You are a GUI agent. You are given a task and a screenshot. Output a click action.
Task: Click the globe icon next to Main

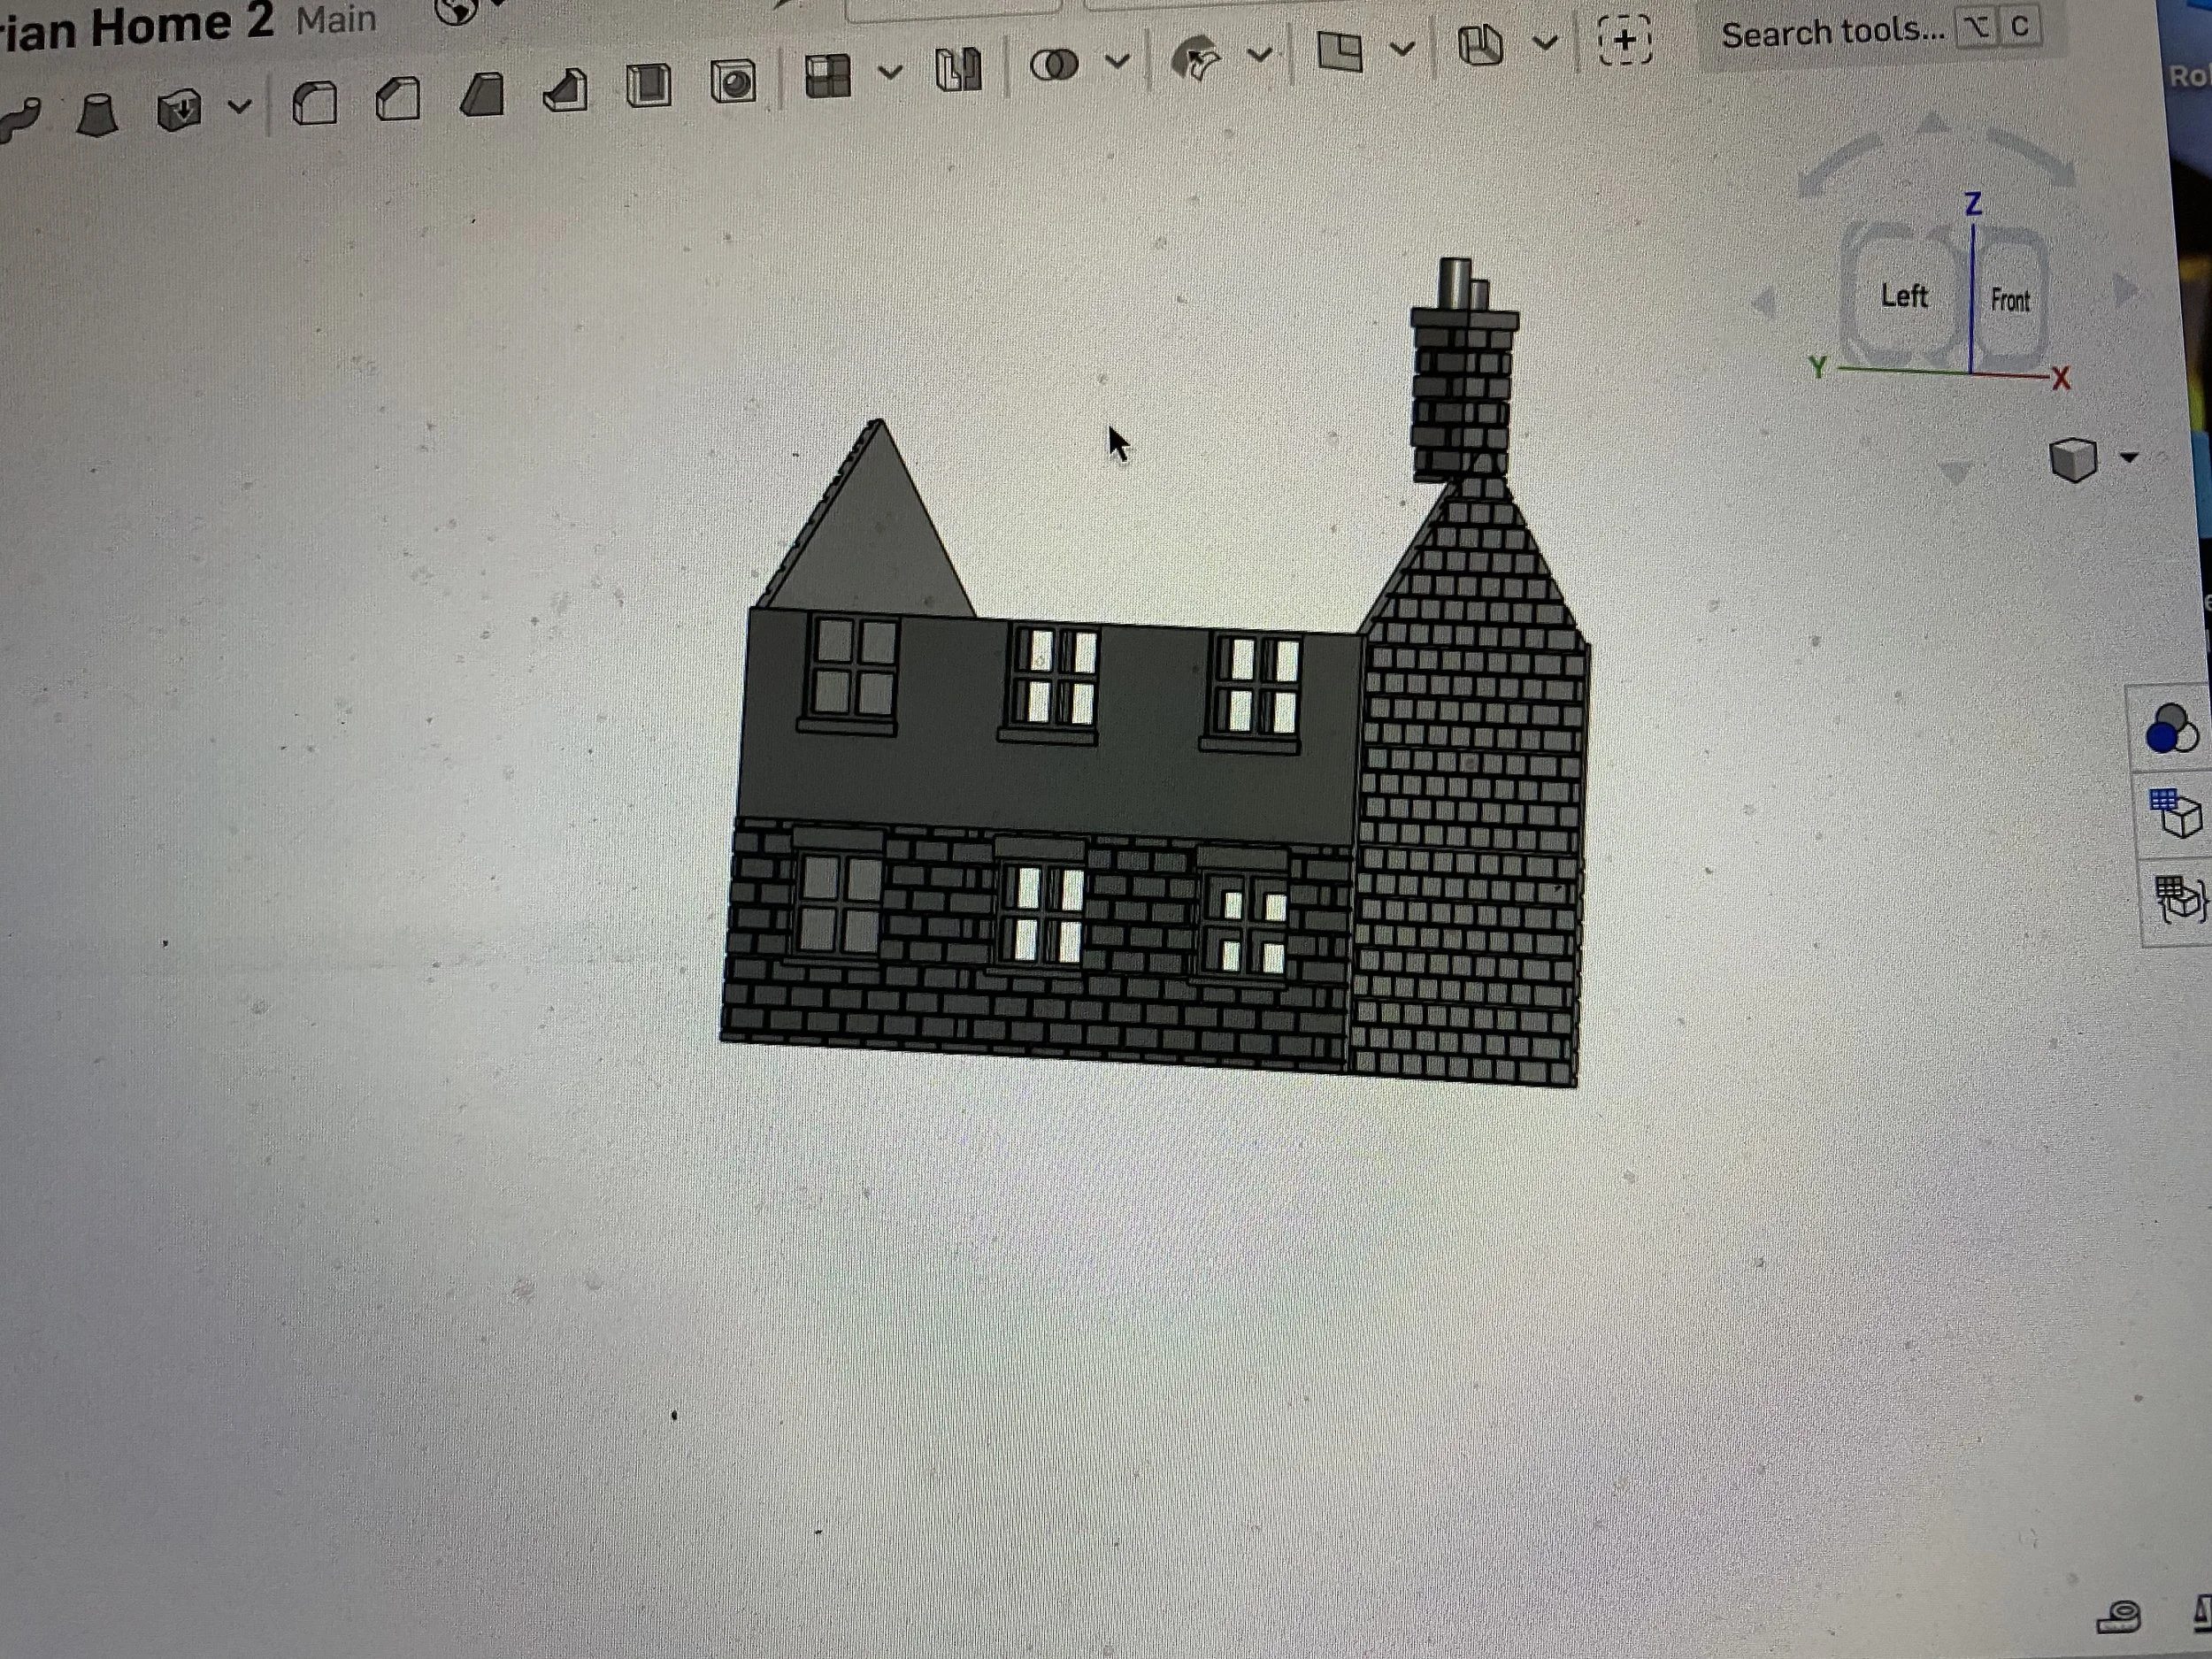coord(456,8)
